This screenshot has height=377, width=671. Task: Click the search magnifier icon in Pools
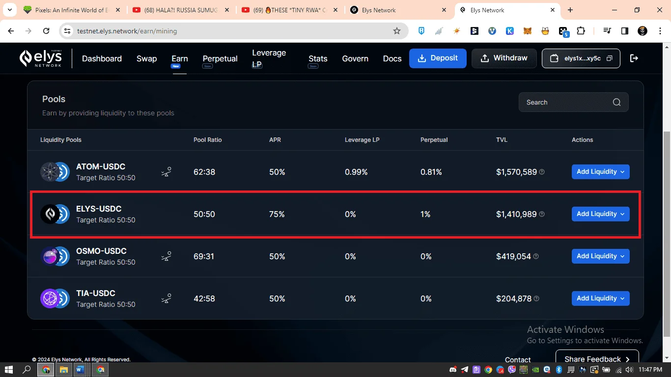pyautogui.click(x=617, y=102)
